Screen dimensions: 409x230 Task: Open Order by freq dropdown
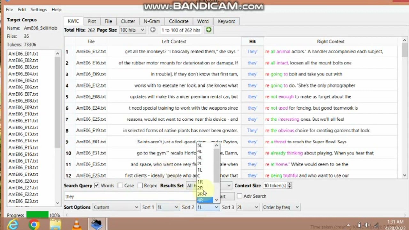pos(281,207)
